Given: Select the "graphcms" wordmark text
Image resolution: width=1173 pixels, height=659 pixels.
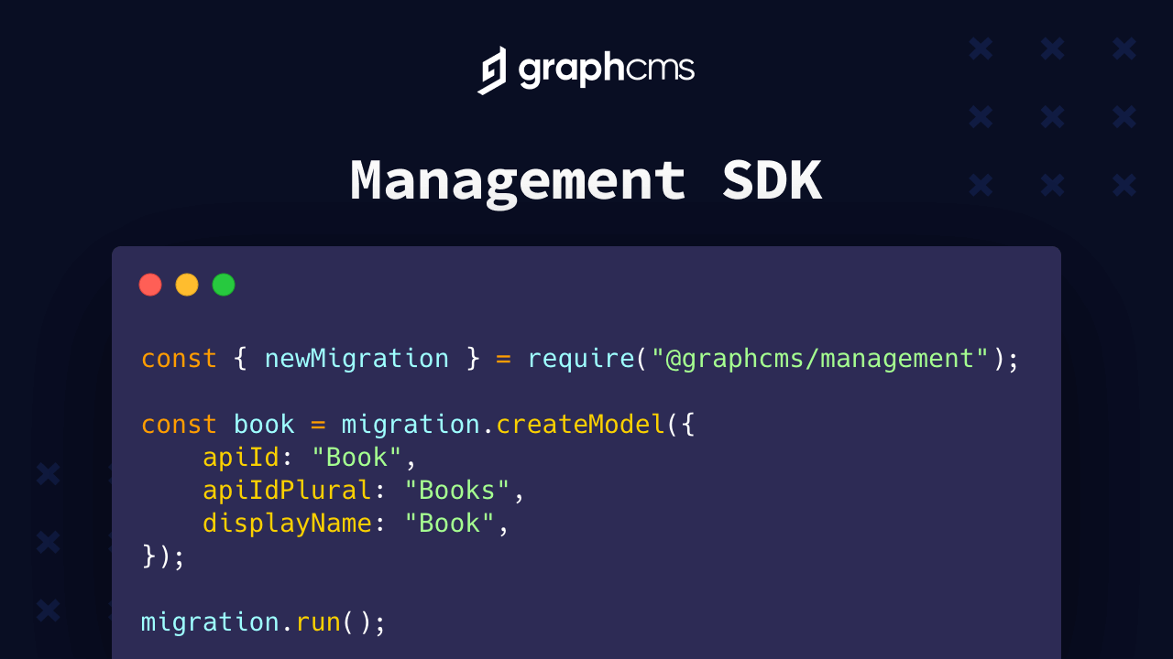Looking at the screenshot, I should tap(605, 70).
